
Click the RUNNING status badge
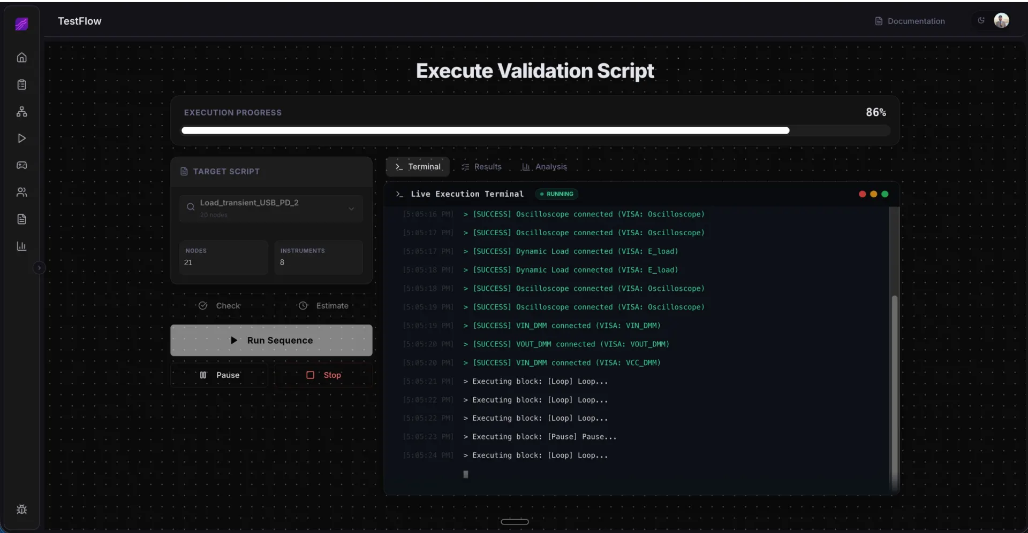point(556,194)
